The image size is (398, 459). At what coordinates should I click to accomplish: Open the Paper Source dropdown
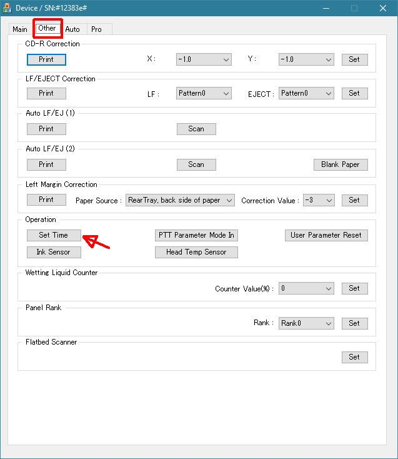[180, 200]
